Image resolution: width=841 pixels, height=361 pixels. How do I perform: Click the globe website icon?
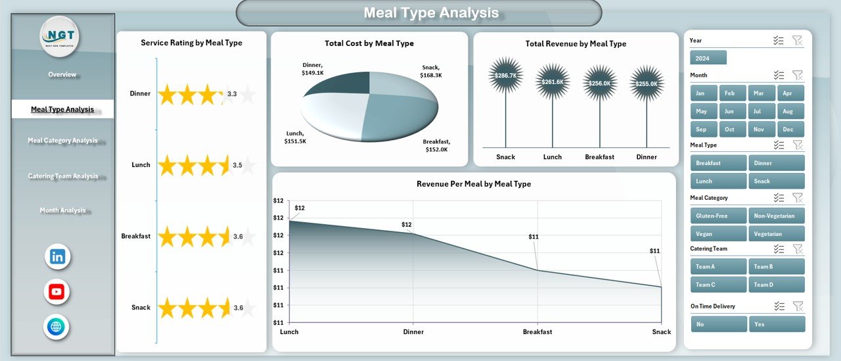(57, 327)
